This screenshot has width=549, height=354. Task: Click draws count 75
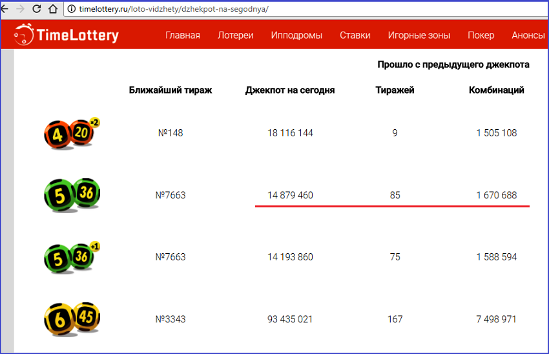click(395, 257)
